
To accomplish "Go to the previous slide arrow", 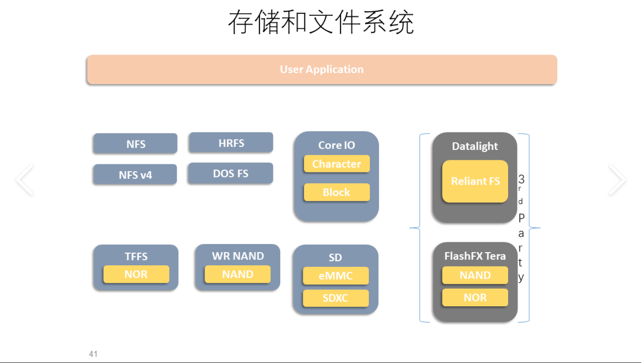I will tap(25, 180).
